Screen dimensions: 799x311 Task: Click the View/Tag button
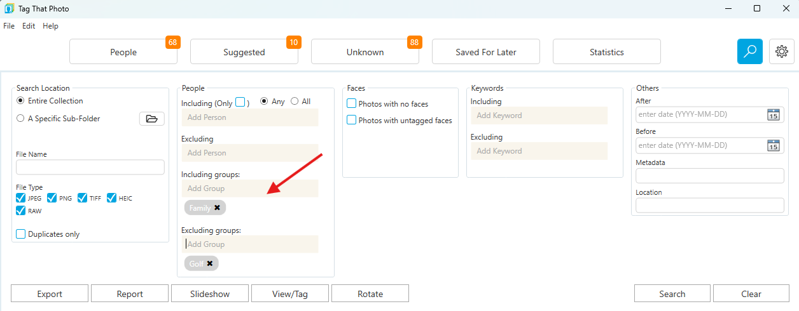pos(290,294)
